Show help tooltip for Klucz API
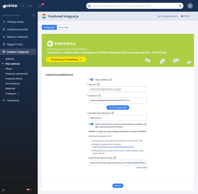198x194 pixels. click(98, 84)
